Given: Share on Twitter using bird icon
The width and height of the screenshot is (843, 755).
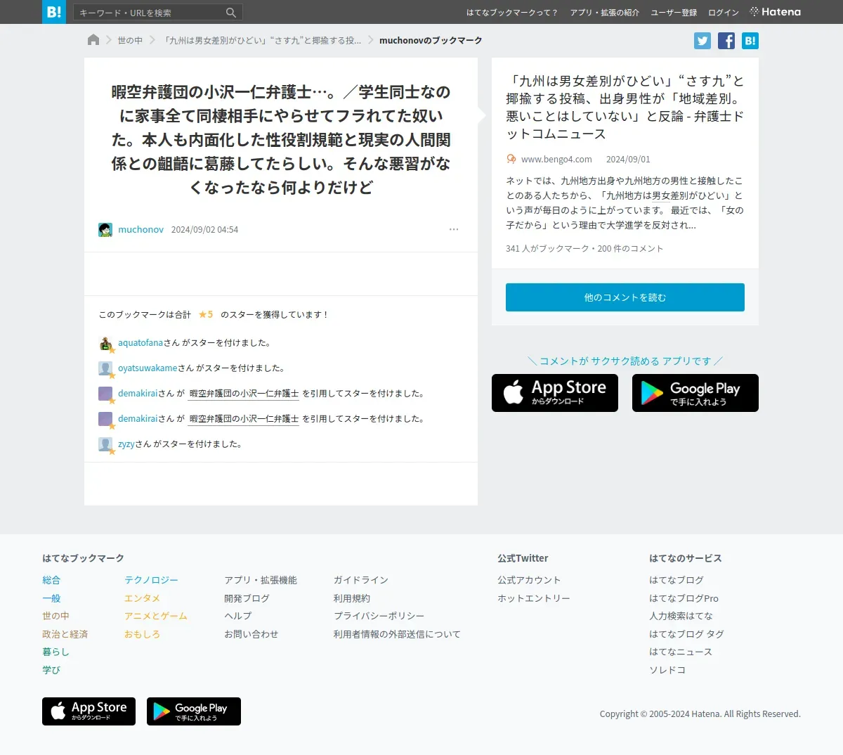Looking at the screenshot, I should (x=702, y=41).
